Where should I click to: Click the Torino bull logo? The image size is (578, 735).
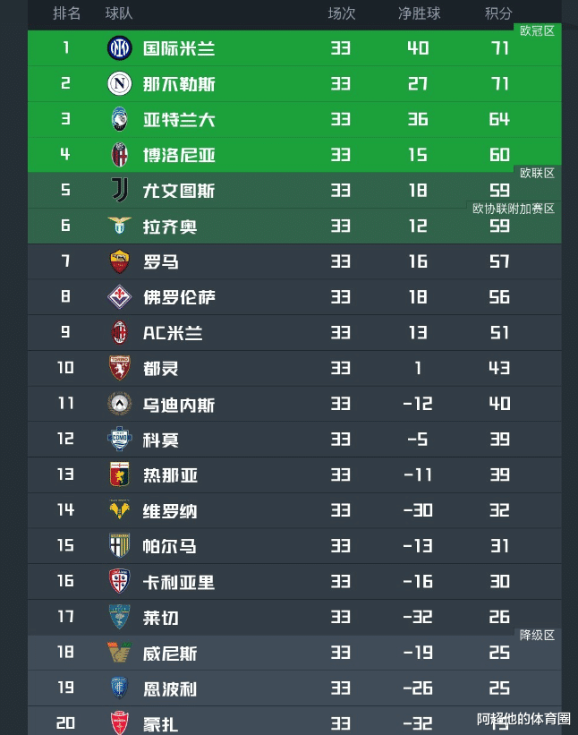click(x=119, y=368)
